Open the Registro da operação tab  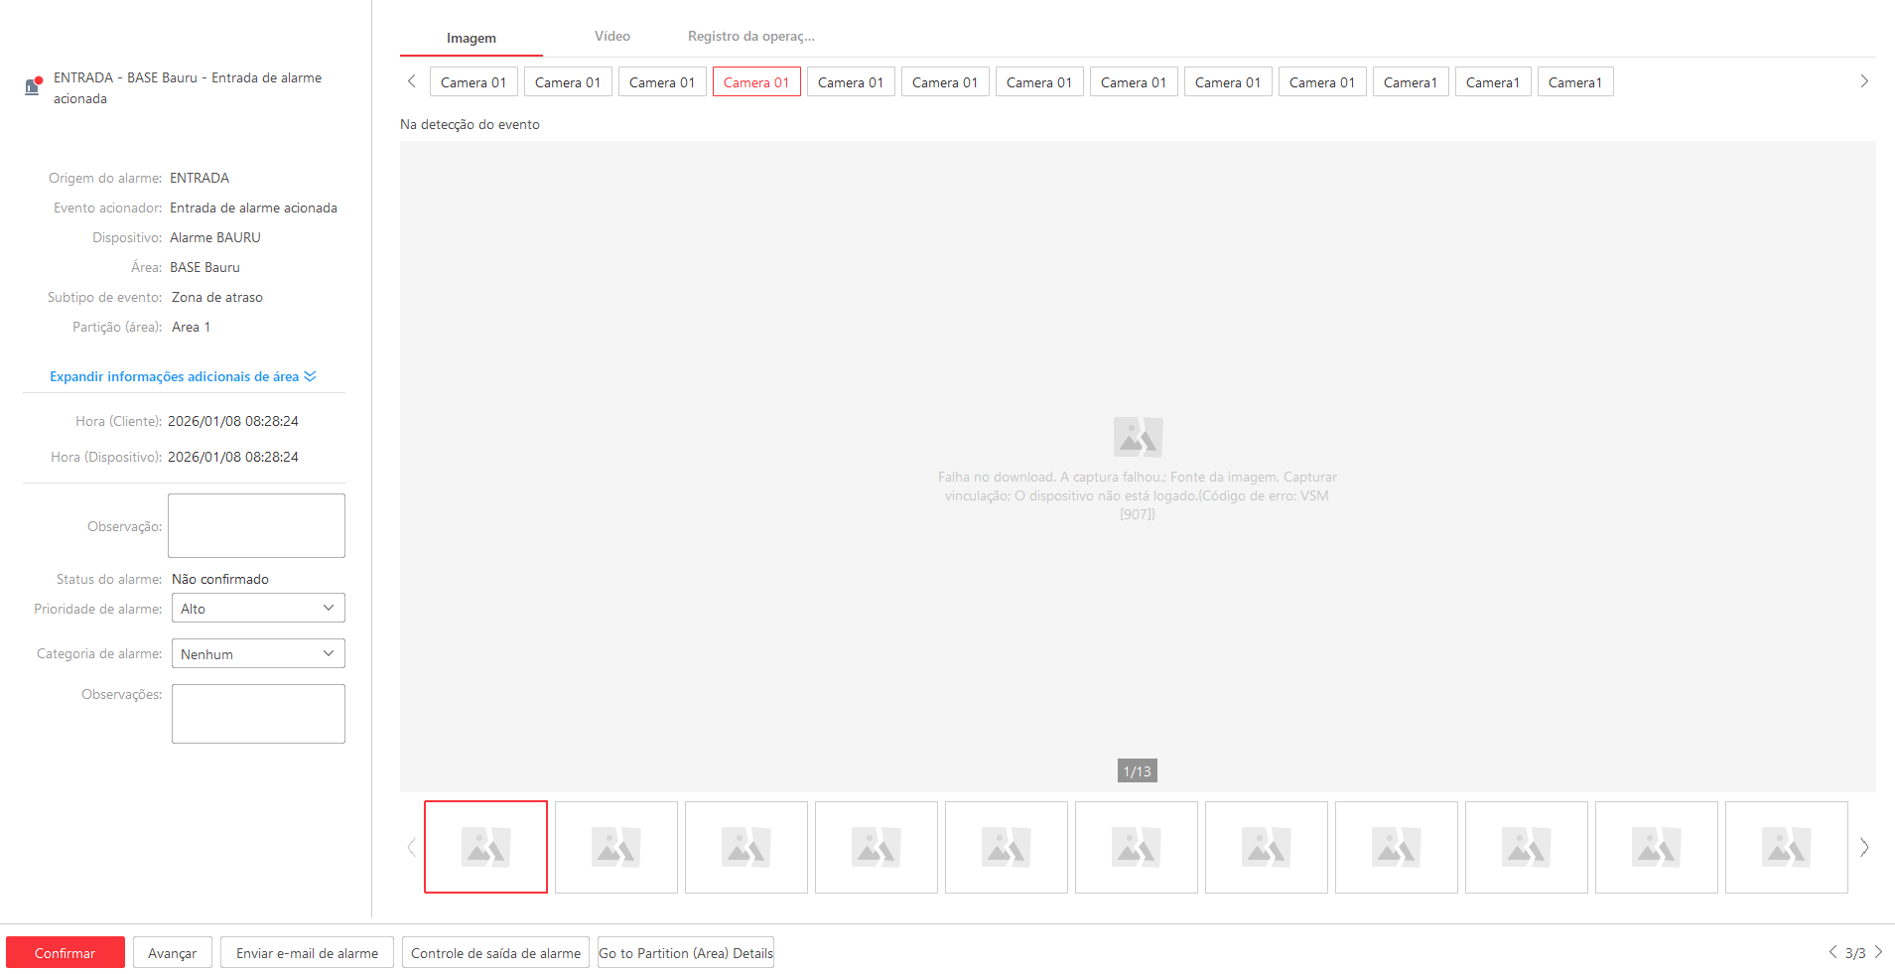point(750,37)
